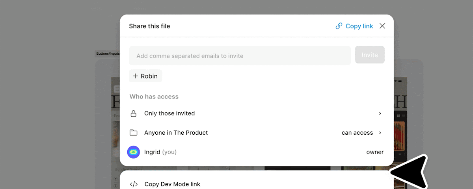Click the owner role label for Ingrid
Viewport: 473px width, 189px height.
tap(375, 152)
